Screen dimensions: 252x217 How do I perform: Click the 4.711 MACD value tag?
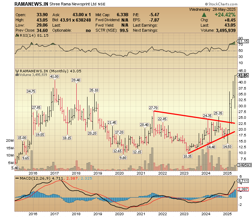243,181
